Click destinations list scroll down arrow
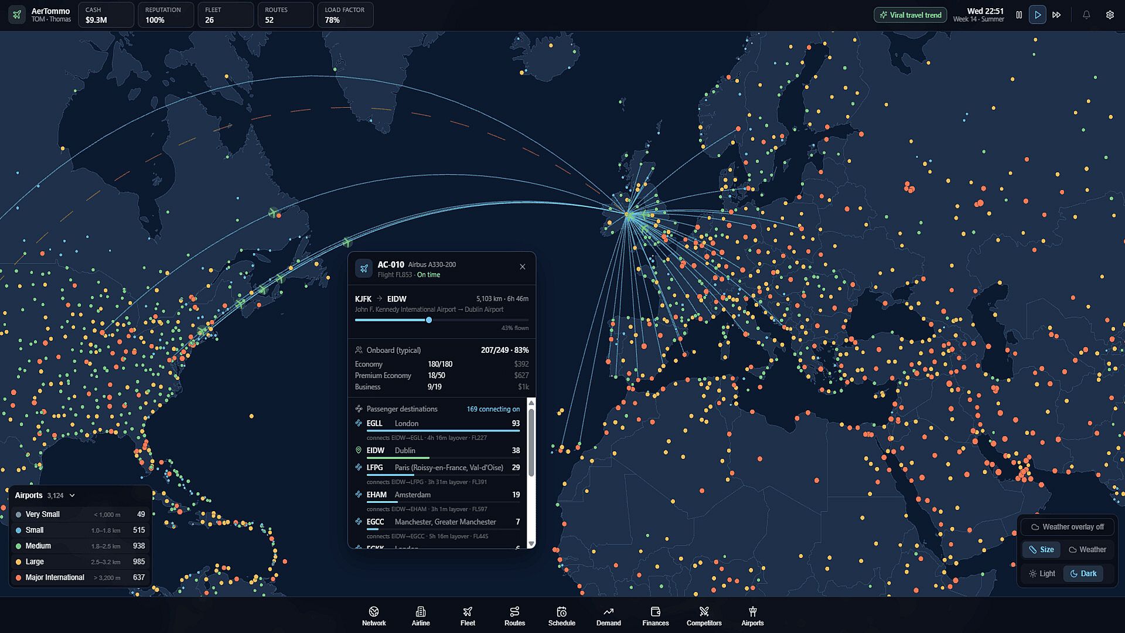This screenshot has width=1125, height=633. click(531, 544)
